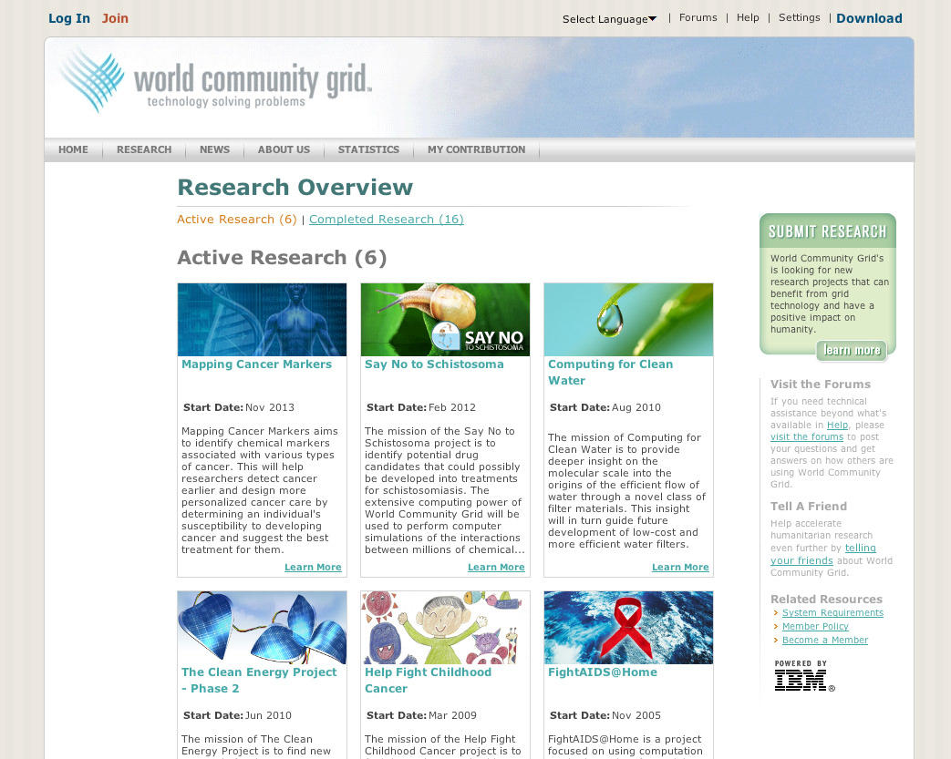Open the Help link in top bar

click(x=748, y=17)
